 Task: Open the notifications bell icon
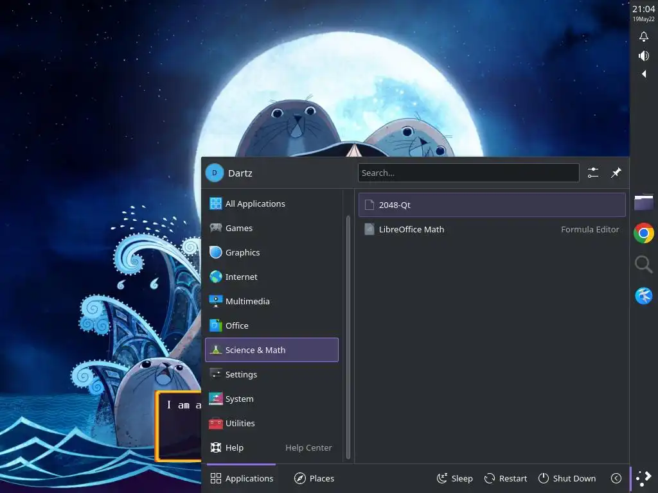644,37
